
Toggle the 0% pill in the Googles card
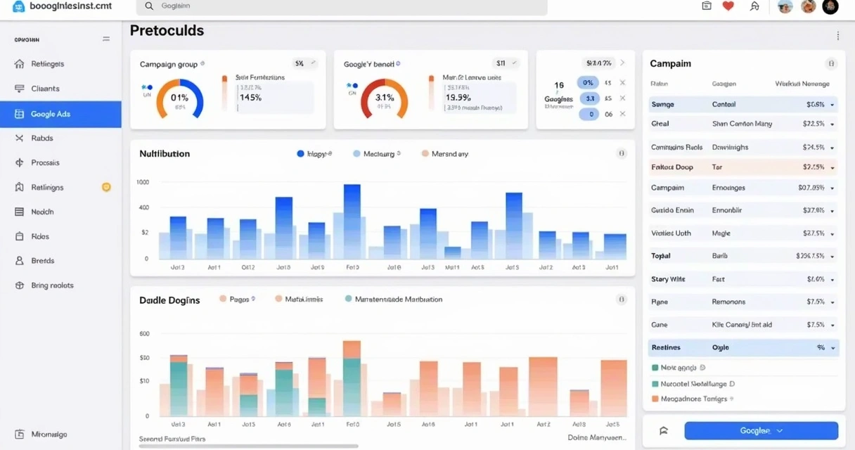587,82
